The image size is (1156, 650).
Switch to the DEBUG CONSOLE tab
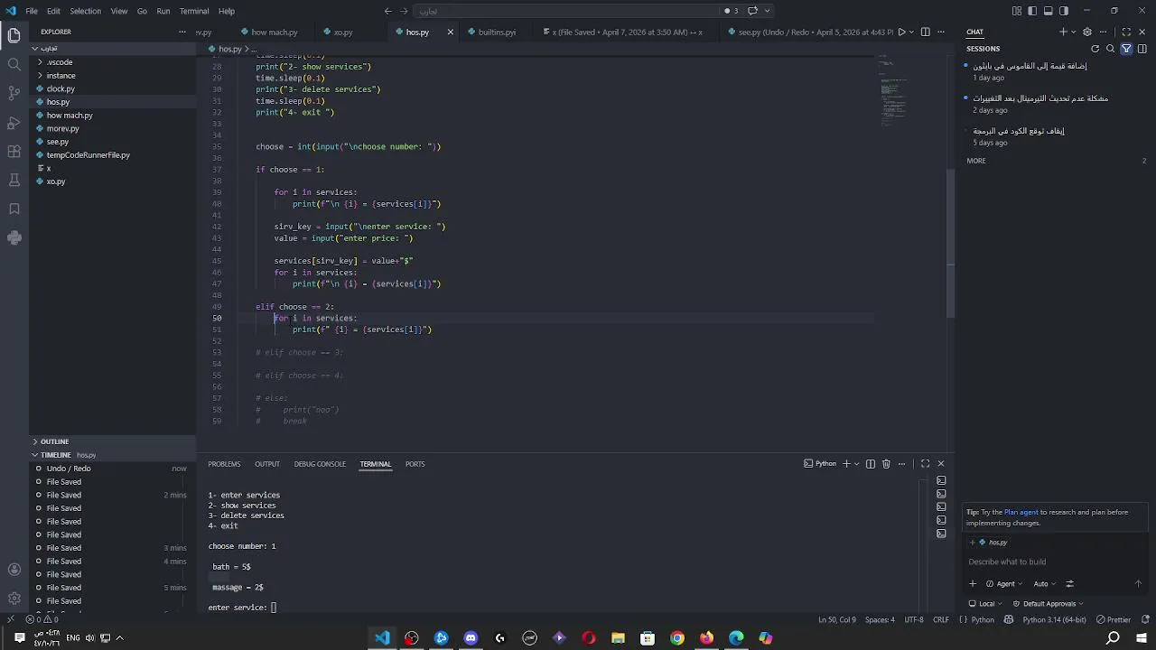click(320, 464)
